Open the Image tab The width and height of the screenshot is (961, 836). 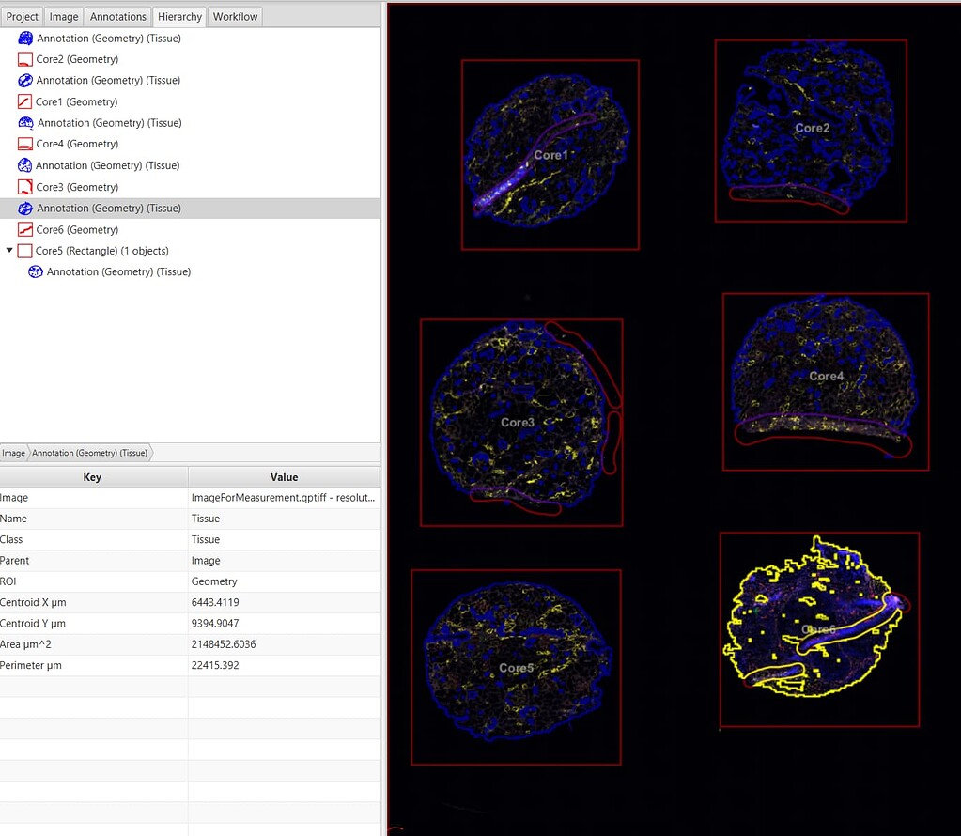click(x=63, y=16)
